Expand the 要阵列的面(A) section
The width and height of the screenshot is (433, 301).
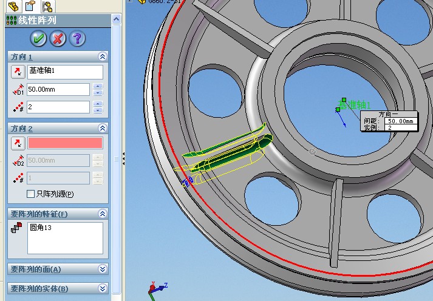(103, 269)
